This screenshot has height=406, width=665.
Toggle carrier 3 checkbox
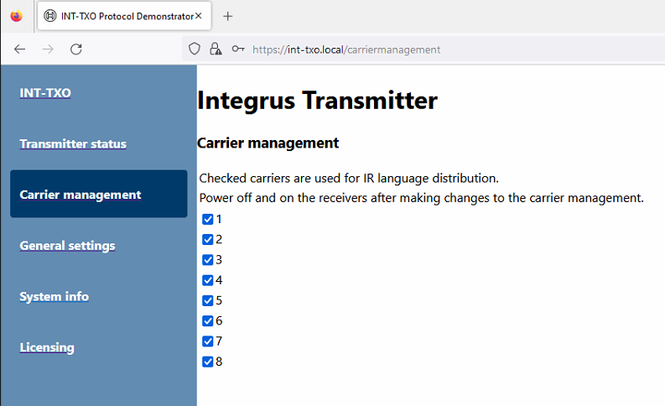[208, 260]
